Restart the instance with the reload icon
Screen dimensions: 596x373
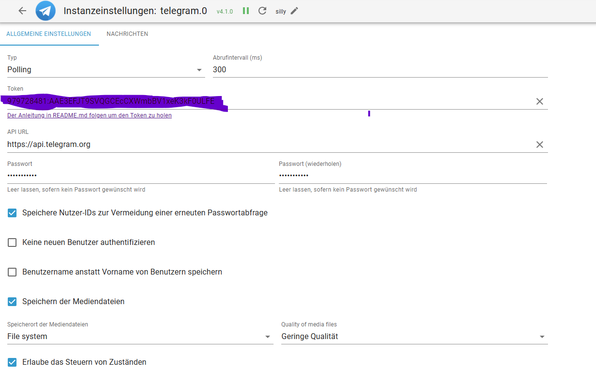(262, 11)
